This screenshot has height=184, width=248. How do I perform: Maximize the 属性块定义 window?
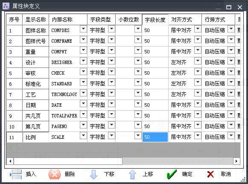coord(229,7)
